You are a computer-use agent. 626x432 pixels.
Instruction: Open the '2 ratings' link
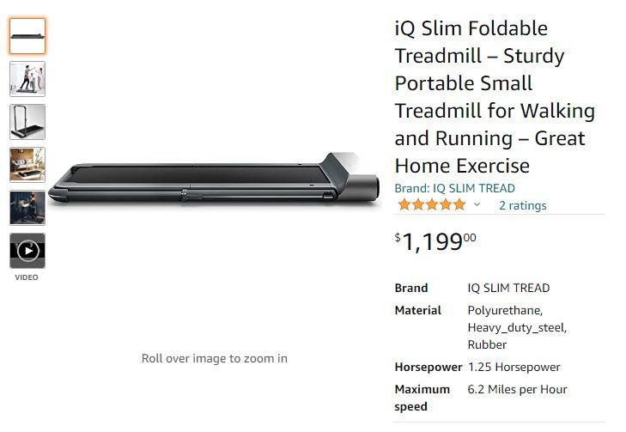tap(522, 205)
